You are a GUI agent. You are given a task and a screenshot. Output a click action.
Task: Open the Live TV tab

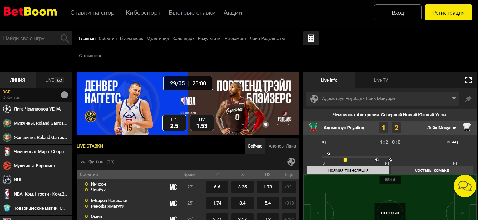pos(381,80)
